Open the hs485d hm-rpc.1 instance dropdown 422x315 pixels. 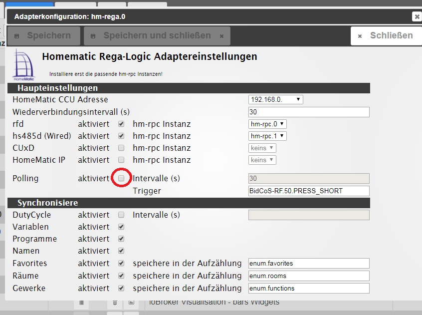point(267,136)
